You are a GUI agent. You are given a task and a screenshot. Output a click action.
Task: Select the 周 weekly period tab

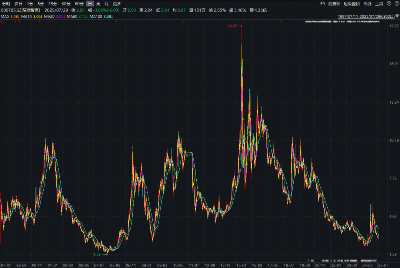click(x=98, y=4)
